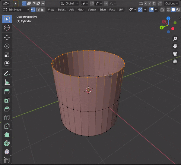Toggle the camera view icon

tap(175, 54)
